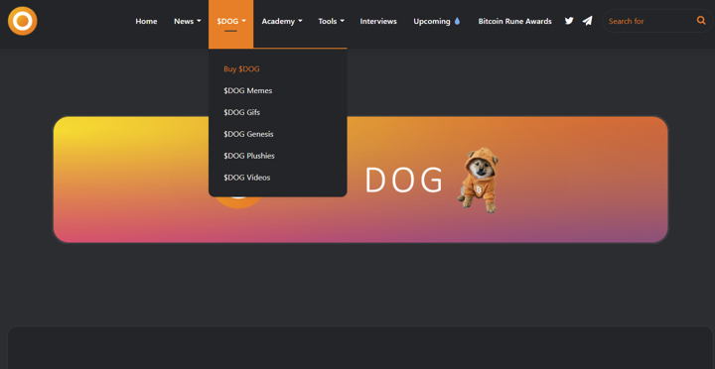Open the Telegram paper plane icon
The image size is (715, 369).
[587, 21]
